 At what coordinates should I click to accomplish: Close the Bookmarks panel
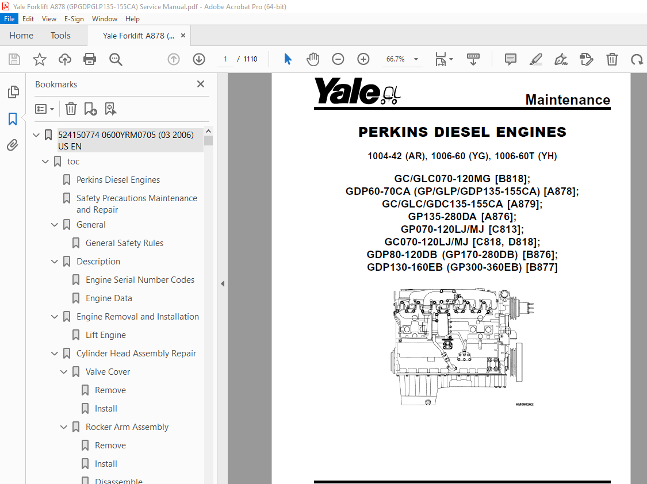click(201, 84)
